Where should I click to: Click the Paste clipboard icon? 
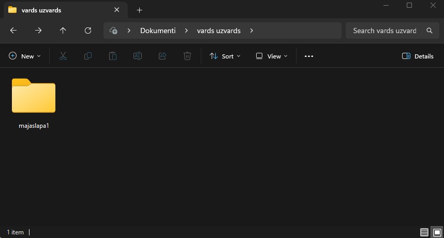113,56
